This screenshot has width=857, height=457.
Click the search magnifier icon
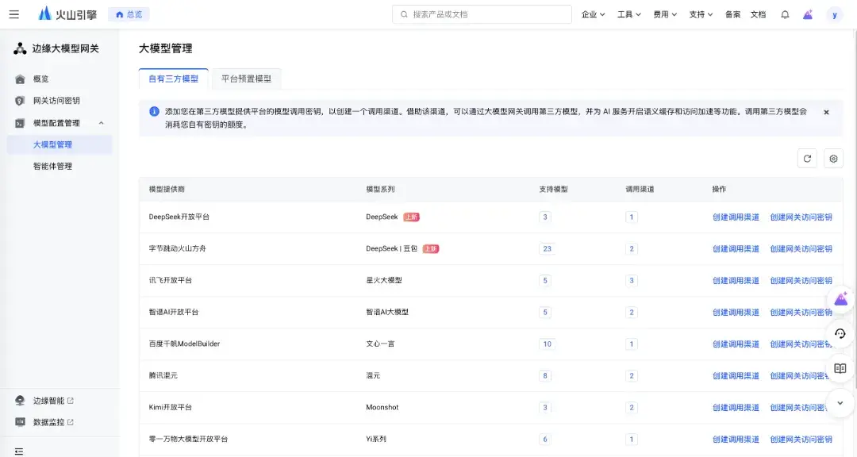point(405,14)
